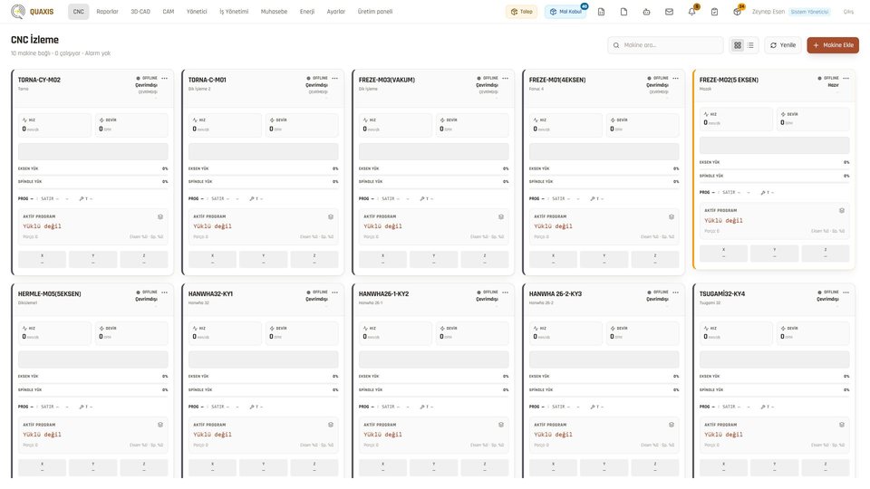Click the 'CNC İzleme' page heading
This screenshot has width=870, height=489.
[x=34, y=40]
